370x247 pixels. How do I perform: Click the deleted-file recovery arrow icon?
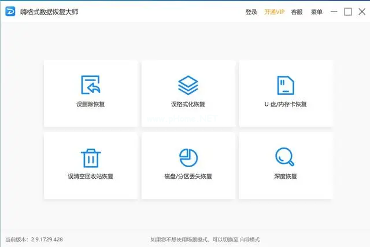[x=90, y=85]
